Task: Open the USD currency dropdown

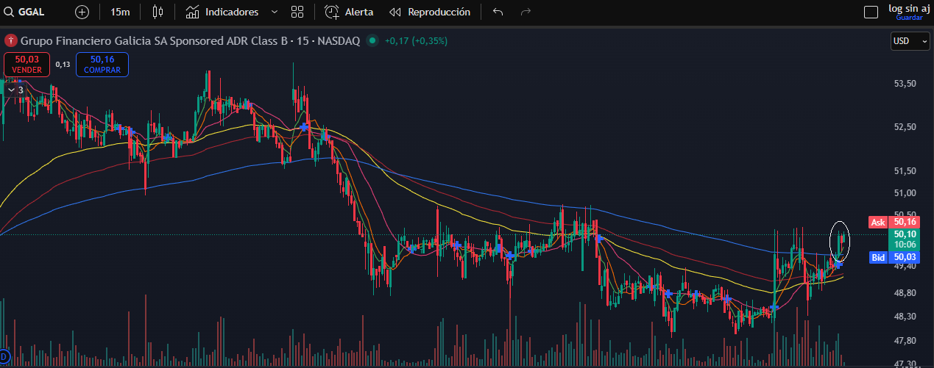Action: coord(910,42)
